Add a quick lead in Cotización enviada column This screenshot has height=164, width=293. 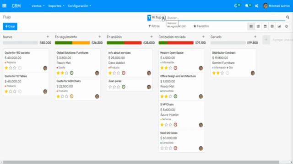pyautogui.click(x=203, y=37)
